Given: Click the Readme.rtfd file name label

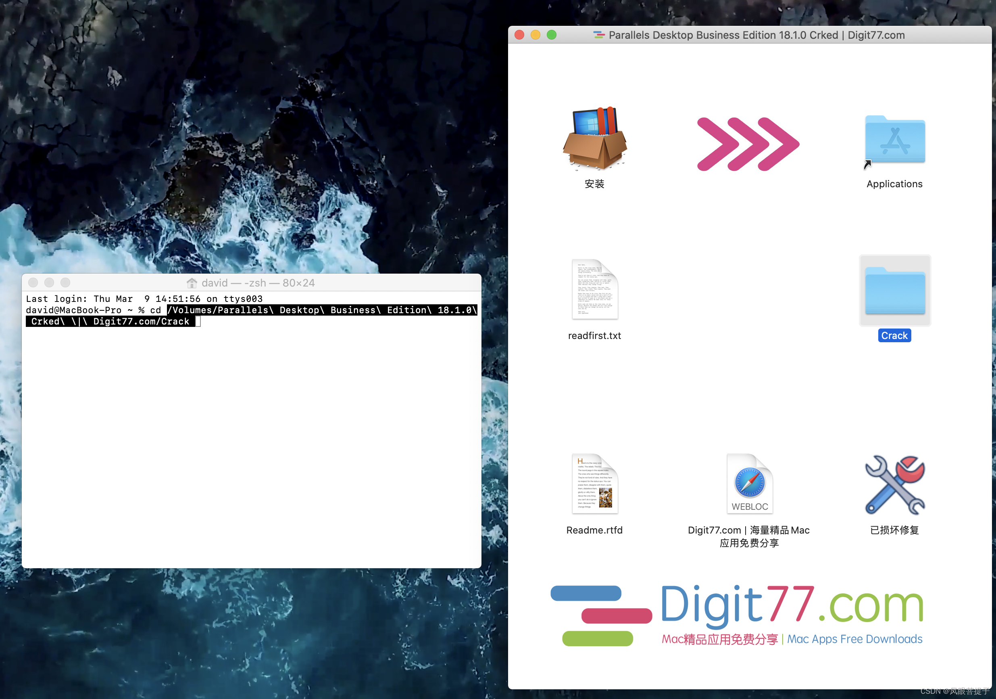Looking at the screenshot, I should (595, 530).
